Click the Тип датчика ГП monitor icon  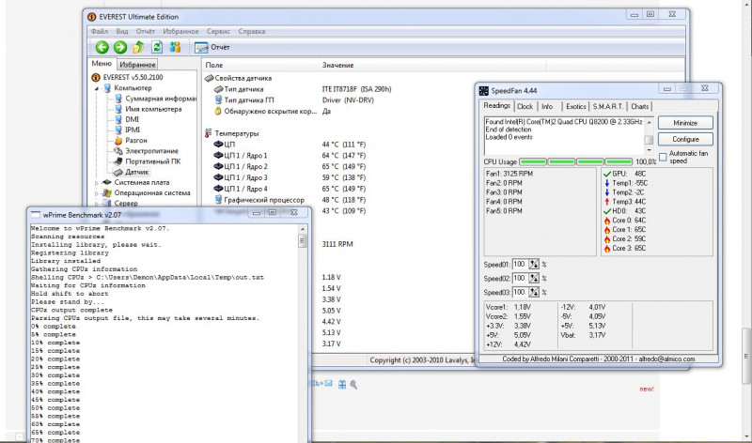point(218,99)
